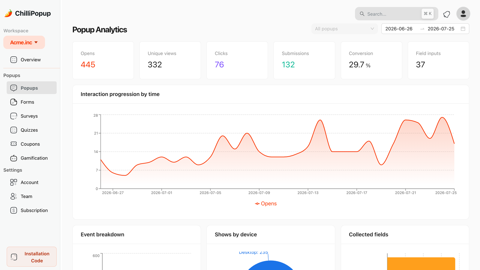Image resolution: width=480 pixels, height=270 pixels.
Task: Toggle the Opens legend marker icon
Action: click(x=257, y=204)
